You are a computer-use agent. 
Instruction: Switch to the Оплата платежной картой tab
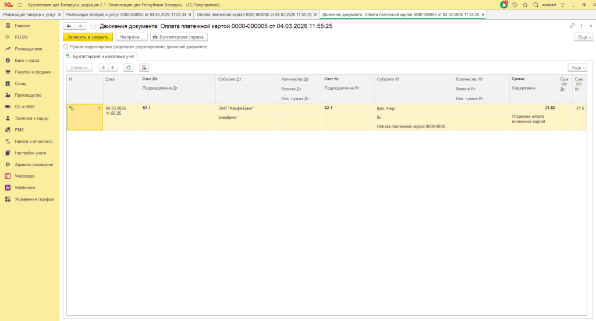point(254,14)
